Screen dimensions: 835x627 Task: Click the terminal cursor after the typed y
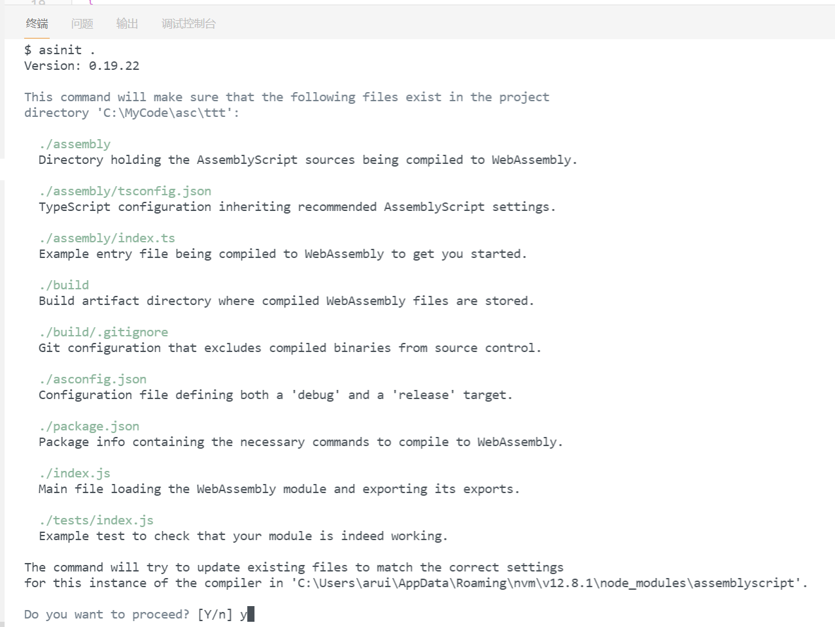[x=251, y=615]
